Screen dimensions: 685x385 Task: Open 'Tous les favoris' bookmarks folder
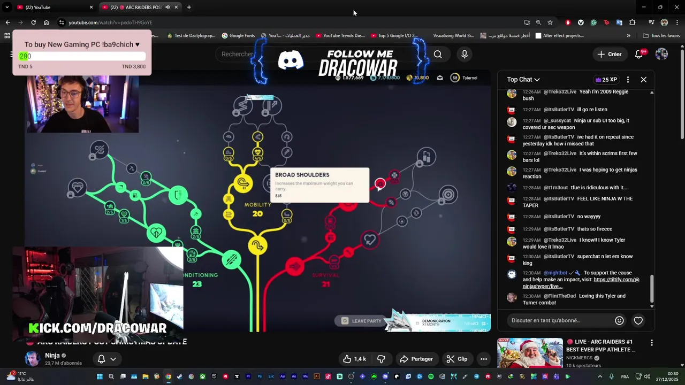pyautogui.click(x=661, y=36)
